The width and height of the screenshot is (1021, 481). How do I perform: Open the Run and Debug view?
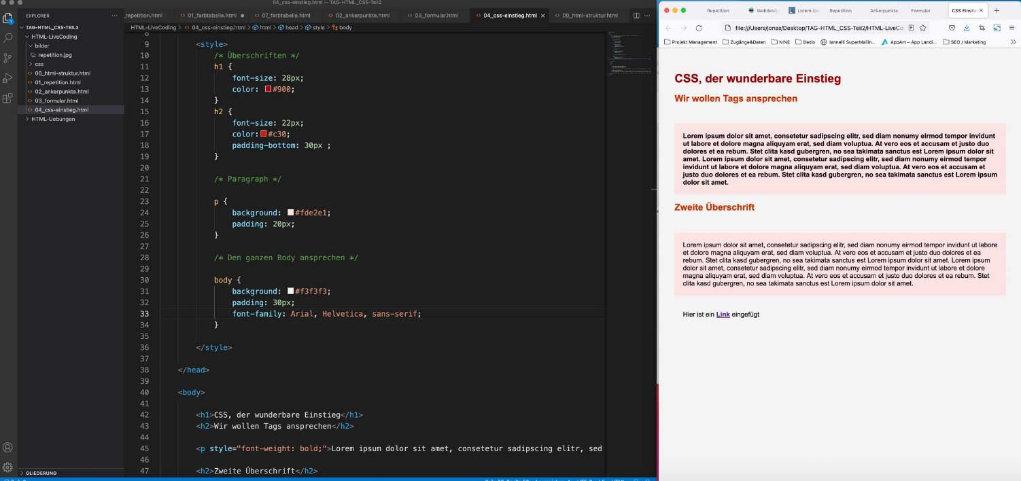click(x=8, y=77)
